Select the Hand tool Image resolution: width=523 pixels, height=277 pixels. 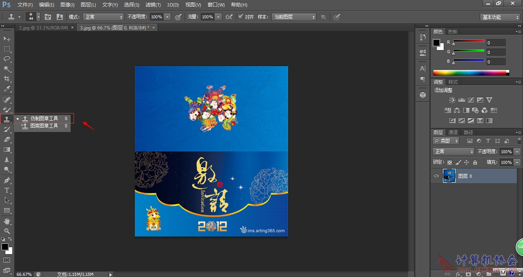[7, 221]
